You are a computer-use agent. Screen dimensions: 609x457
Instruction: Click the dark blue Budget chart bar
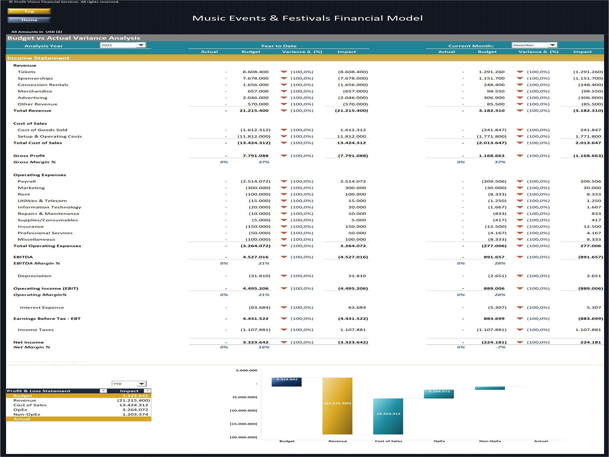[287, 382]
